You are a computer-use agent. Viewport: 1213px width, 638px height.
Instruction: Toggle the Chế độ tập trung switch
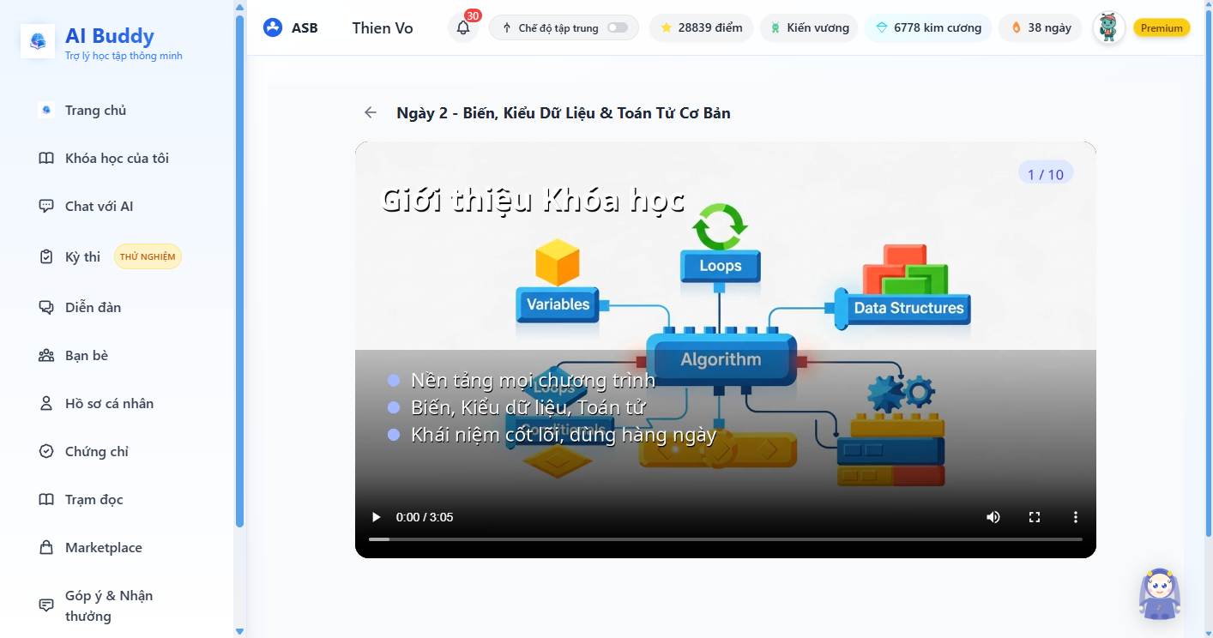point(617,27)
